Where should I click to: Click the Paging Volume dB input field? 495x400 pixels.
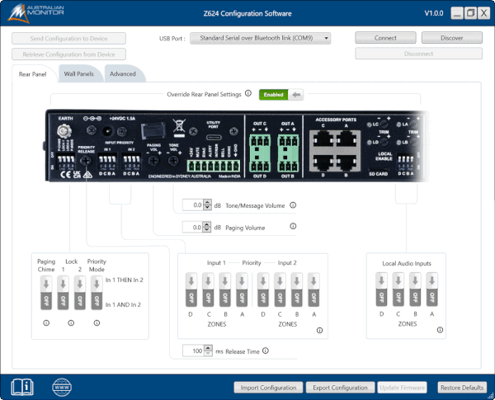click(191, 227)
